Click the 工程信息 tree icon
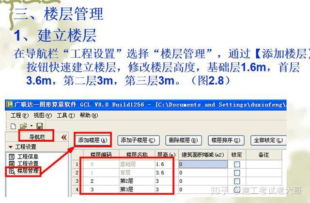 pos(12,157)
